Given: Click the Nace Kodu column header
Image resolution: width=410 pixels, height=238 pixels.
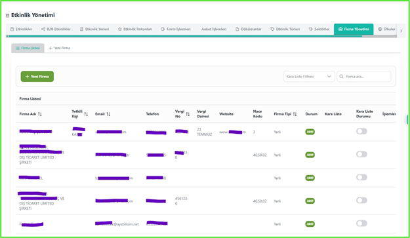Looking at the screenshot, I should tap(258, 114).
